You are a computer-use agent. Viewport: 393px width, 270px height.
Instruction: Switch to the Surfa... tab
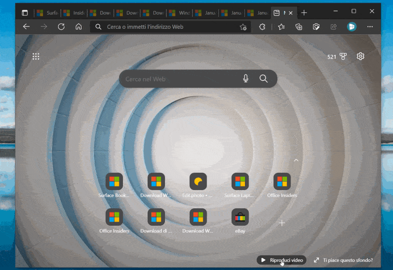[48, 13]
